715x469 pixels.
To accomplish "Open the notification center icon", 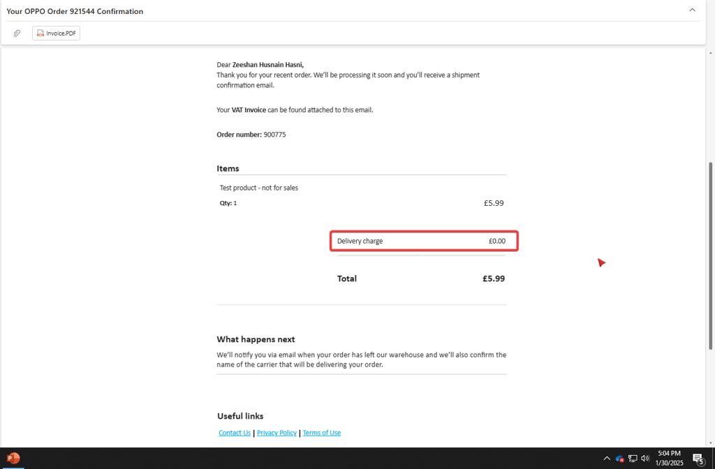I will (698, 459).
